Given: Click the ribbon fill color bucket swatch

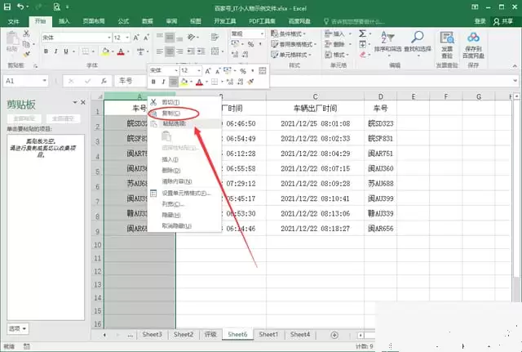Looking at the screenshot, I should pyautogui.click(x=105, y=51).
